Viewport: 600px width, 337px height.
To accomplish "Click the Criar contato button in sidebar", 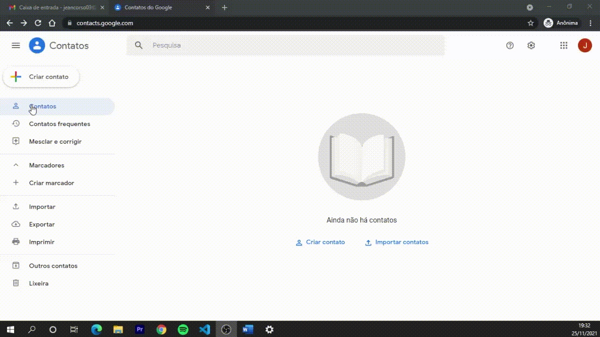I will (x=41, y=77).
